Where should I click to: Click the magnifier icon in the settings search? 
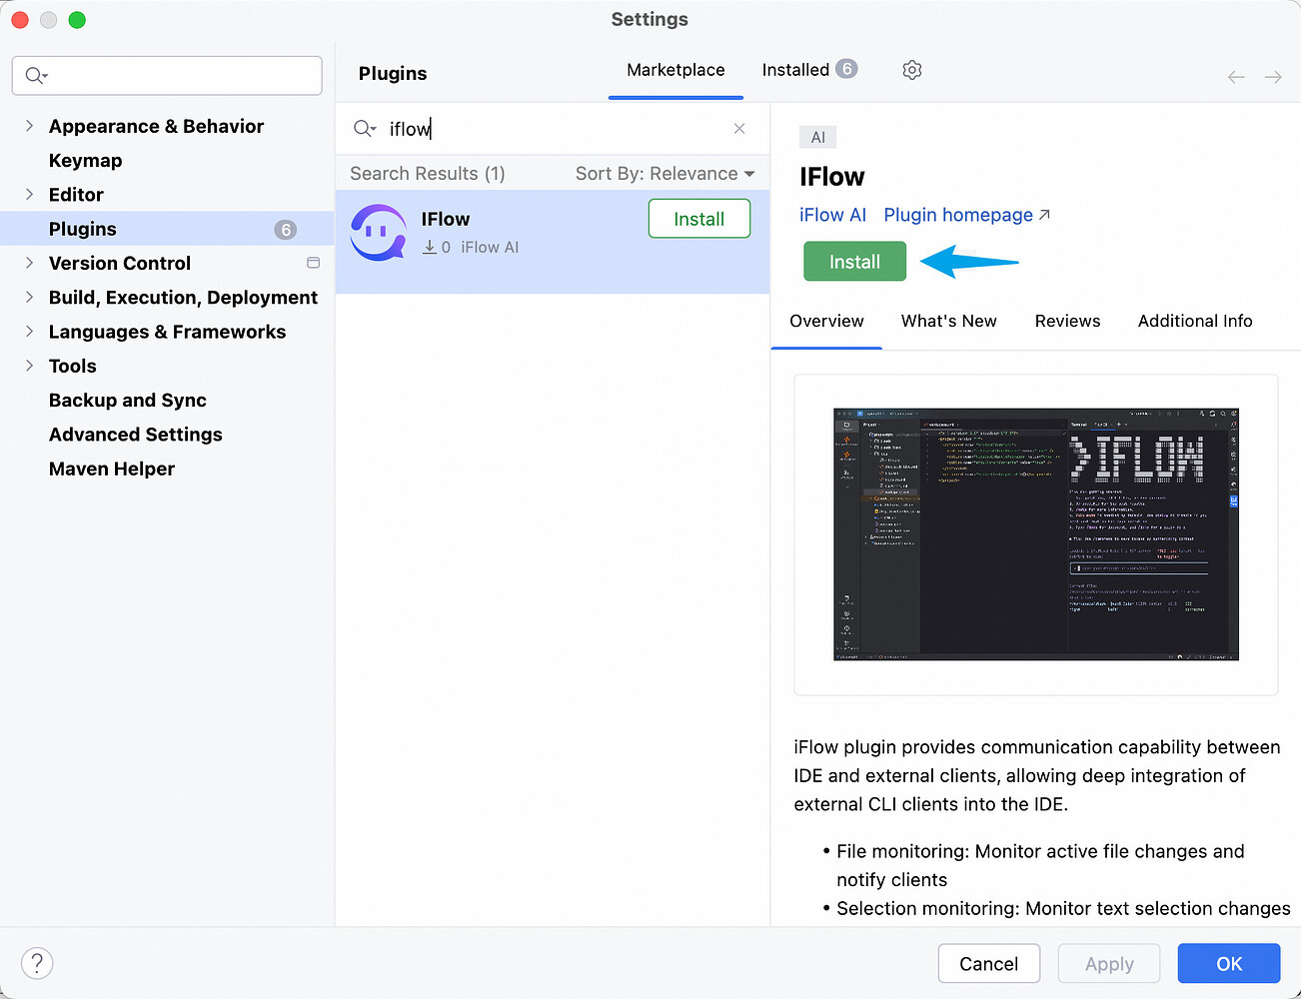[x=33, y=75]
